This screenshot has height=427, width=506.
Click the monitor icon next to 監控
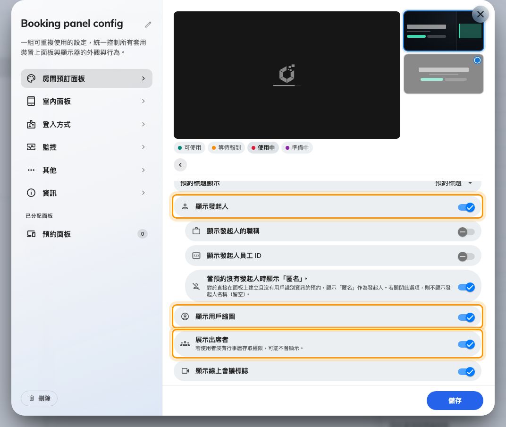click(31, 147)
